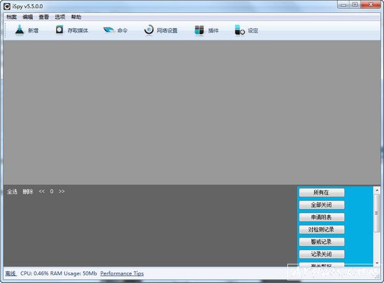Click 全选 select all link
Image resolution: width=384 pixels, height=283 pixels.
pyautogui.click(x=12, y=191)
